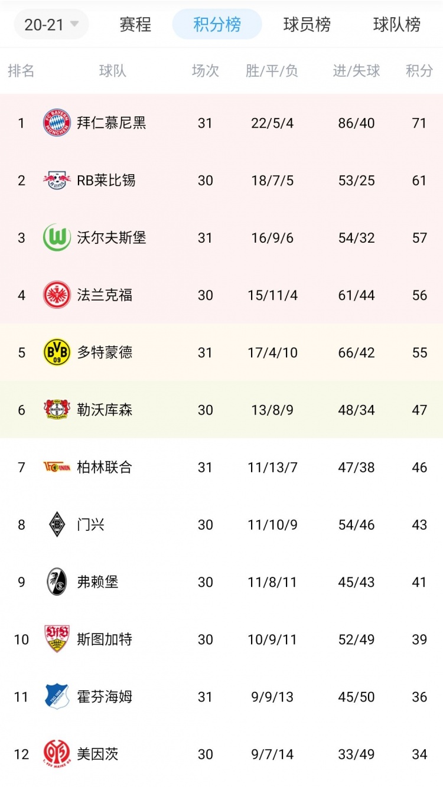Click the Stuttgart VfB badge
The image size is (443, 787).
57,639
